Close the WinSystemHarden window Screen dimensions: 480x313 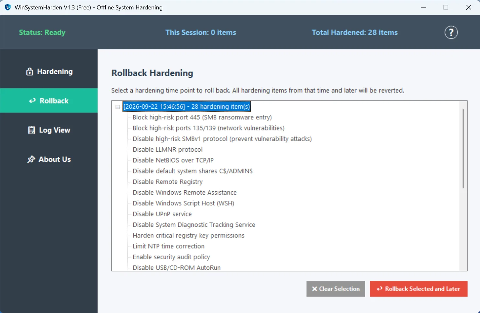point(469,7)
